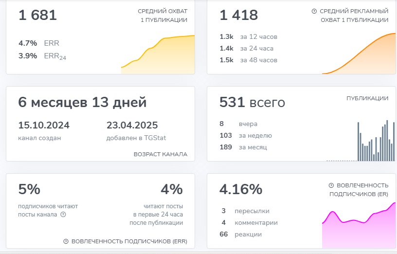Click the '3 пересылки' row

[245, 211]
